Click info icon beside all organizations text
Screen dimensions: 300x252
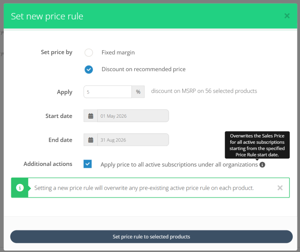click(x=262, y=165)
